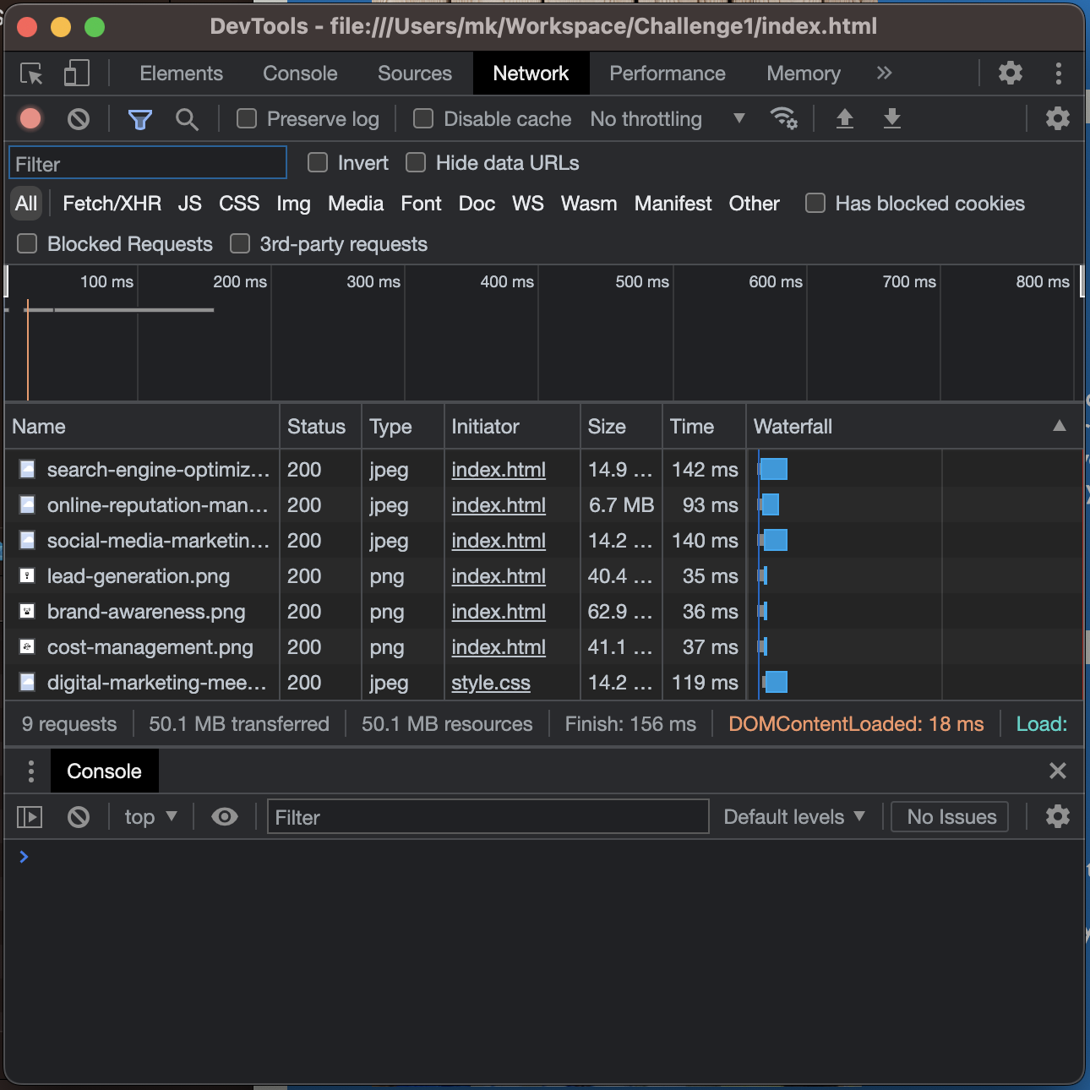Open network conditions Wi-Fi icon
Viewport: 1090px width, 1090px height.
[783, 119]
